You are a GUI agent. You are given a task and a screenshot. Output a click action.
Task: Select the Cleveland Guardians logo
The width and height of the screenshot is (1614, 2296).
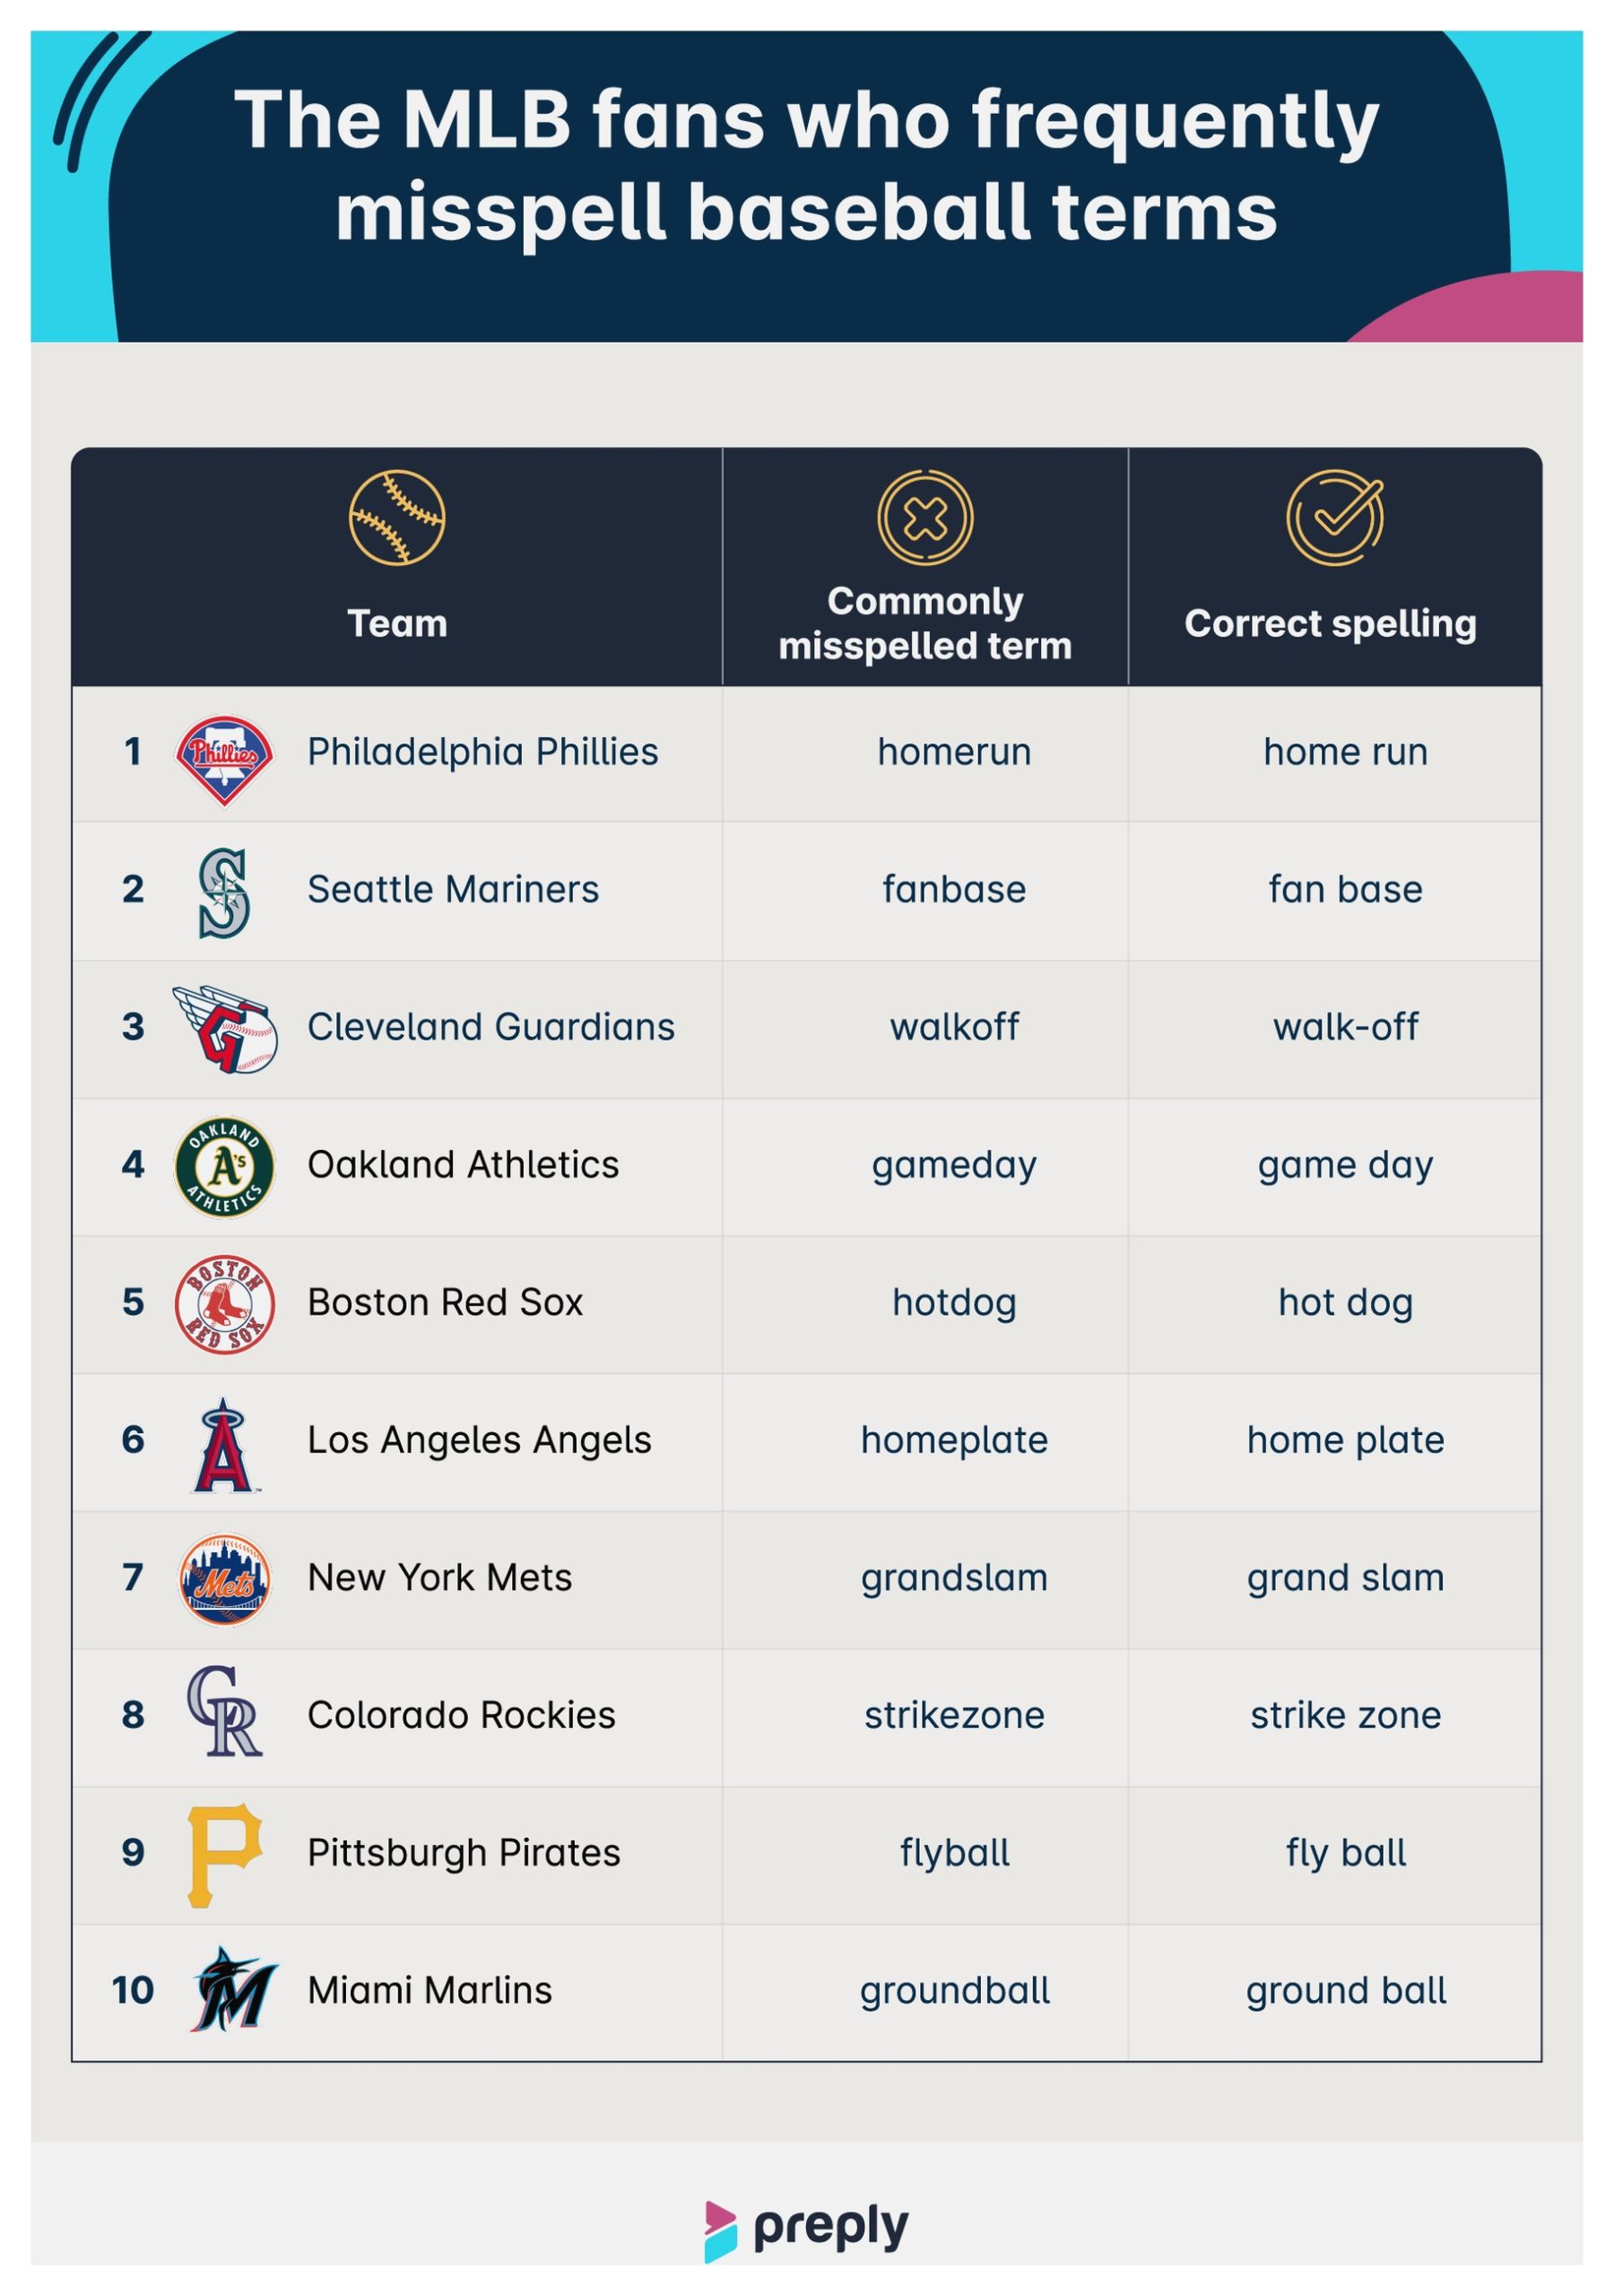pos(225,1030)
